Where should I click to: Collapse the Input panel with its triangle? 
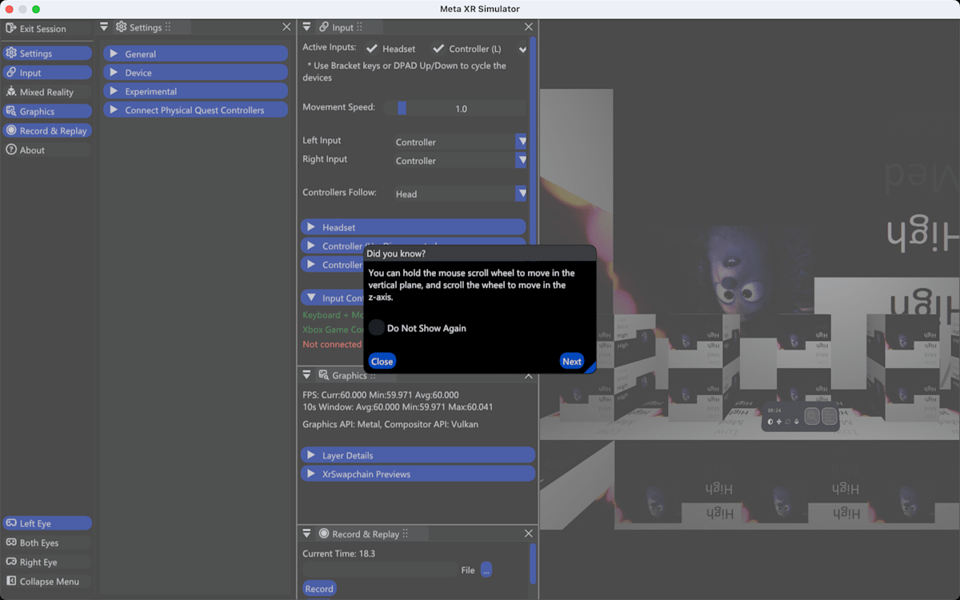coord(306,27)
